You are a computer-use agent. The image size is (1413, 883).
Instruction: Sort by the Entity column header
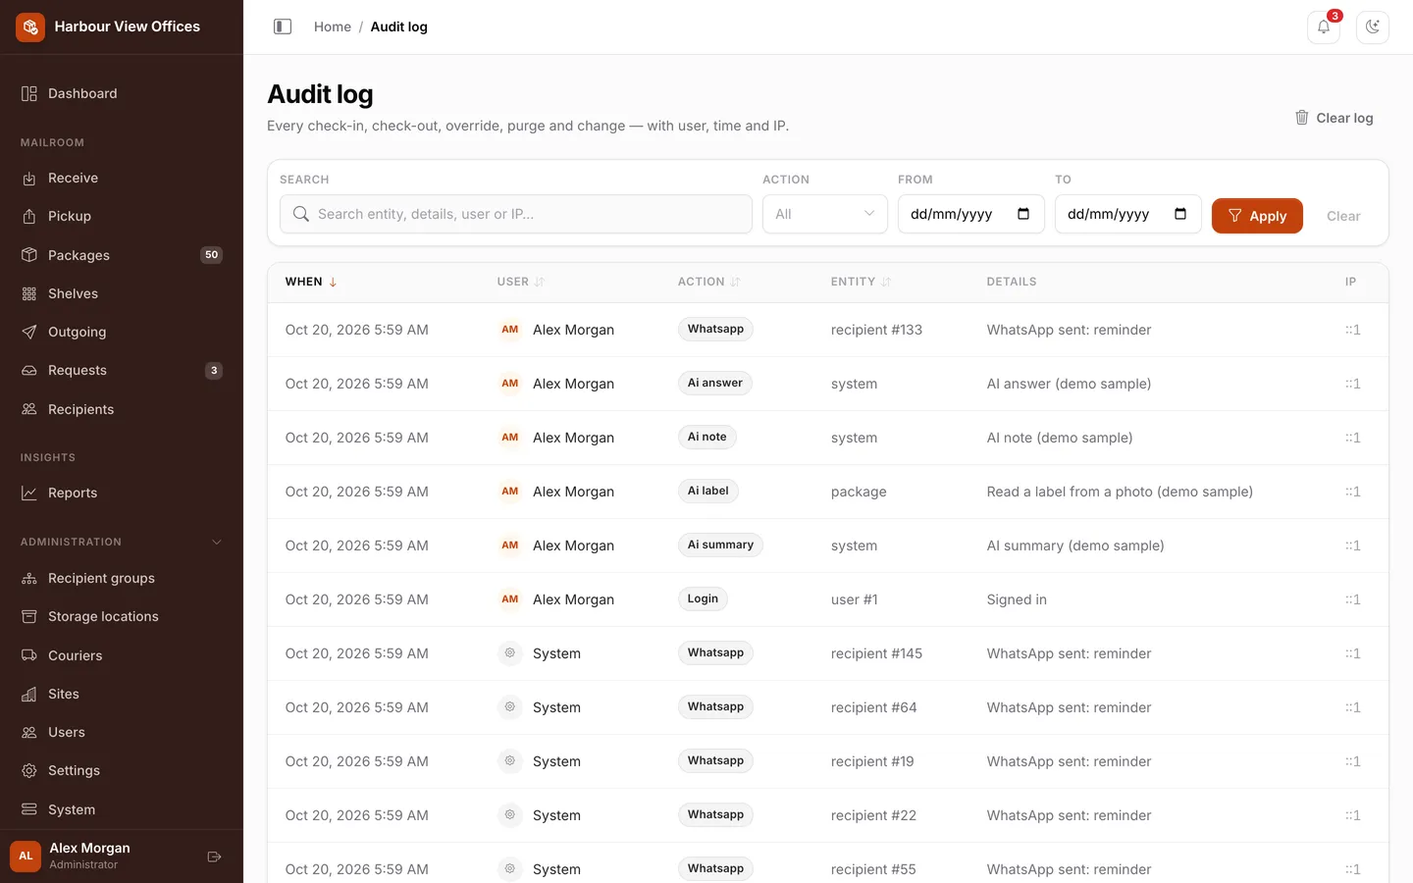click(x=861, y=282)
